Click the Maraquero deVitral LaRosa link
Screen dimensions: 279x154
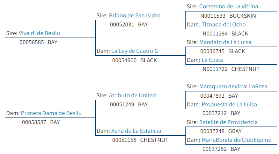233,86
